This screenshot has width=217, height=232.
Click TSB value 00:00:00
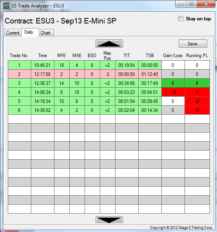[x=150, y=65]
